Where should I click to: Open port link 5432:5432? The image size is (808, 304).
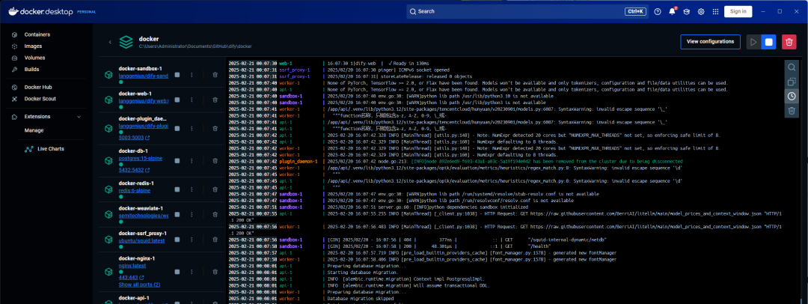134,170
